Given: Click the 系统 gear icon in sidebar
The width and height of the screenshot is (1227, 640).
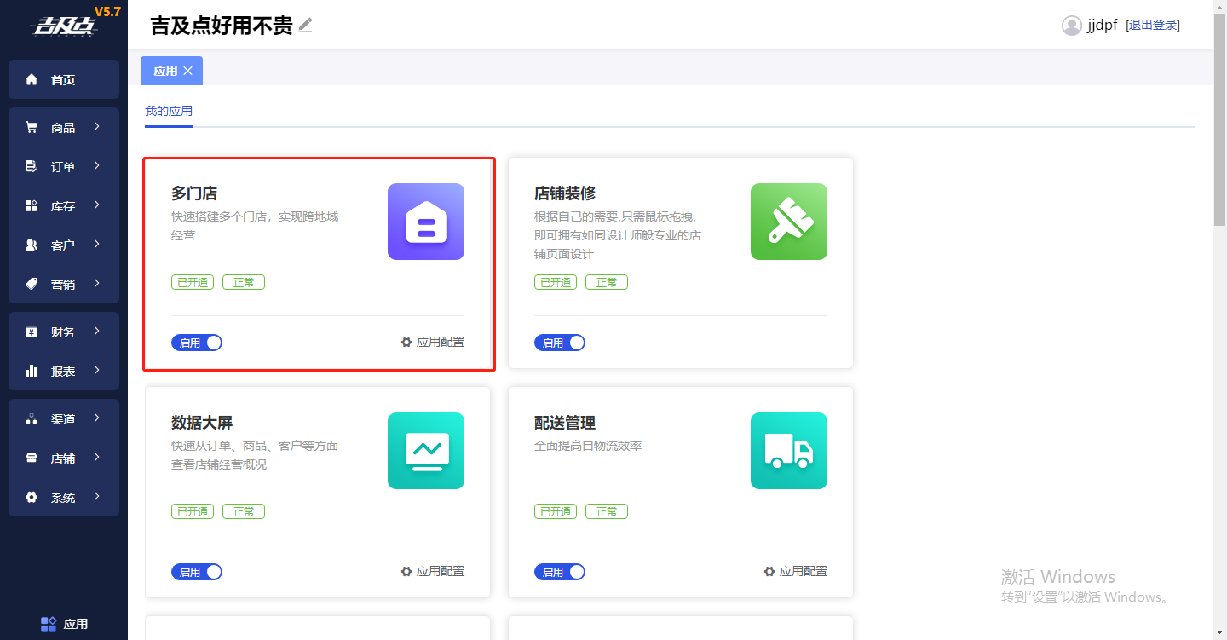Looking at the screenshot, I should click(32, 497).
